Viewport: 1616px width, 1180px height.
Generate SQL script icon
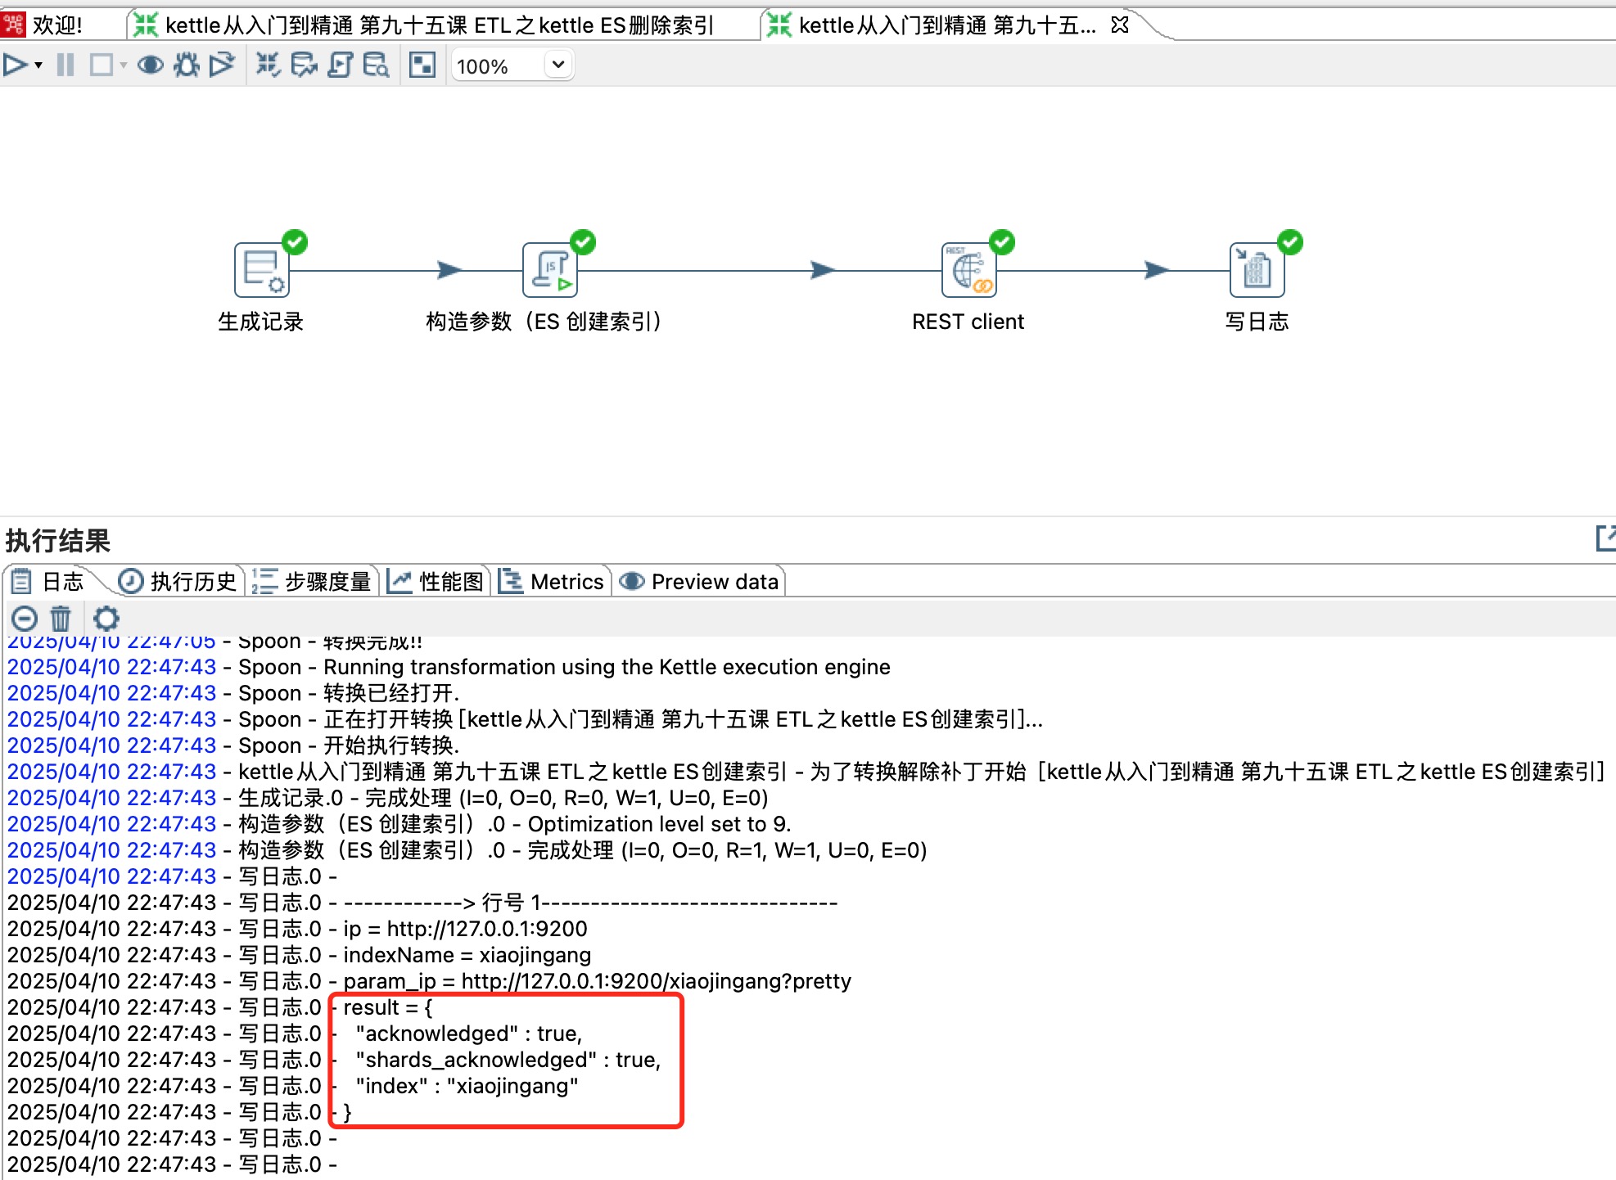(340, 65)
